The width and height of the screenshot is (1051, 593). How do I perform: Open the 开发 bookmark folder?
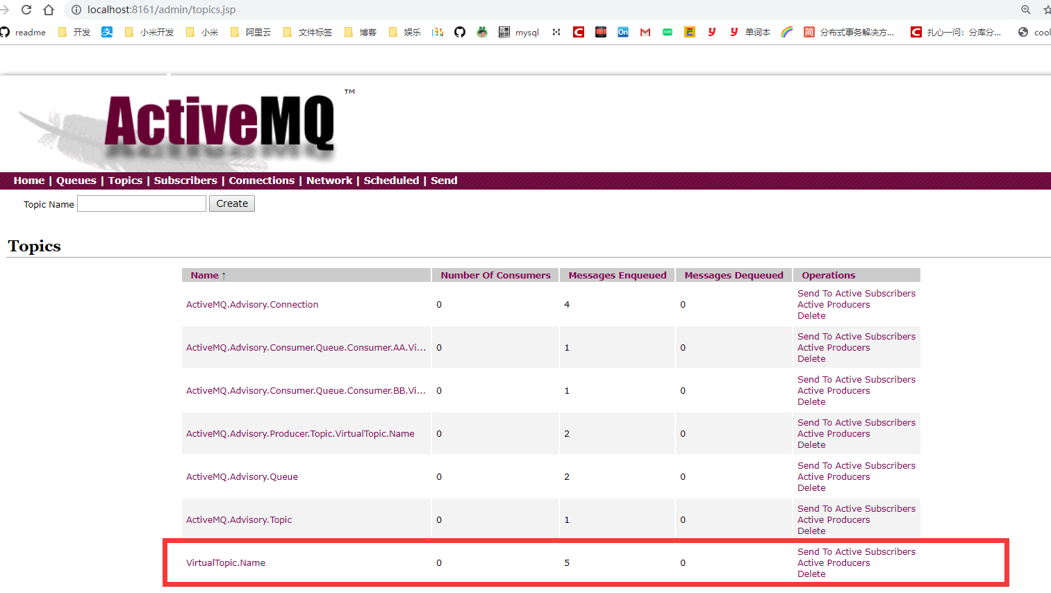tap(74, 32)
